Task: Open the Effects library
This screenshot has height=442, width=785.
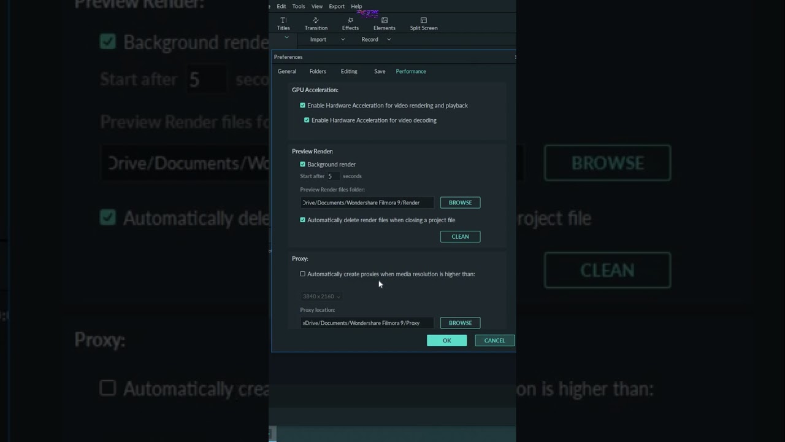Action: pyautogui.click(x=350, y=24)
